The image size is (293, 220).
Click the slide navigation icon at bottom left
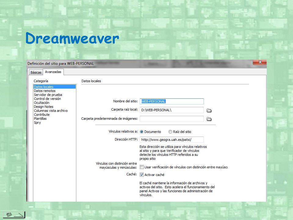click(x=14, y=215)
